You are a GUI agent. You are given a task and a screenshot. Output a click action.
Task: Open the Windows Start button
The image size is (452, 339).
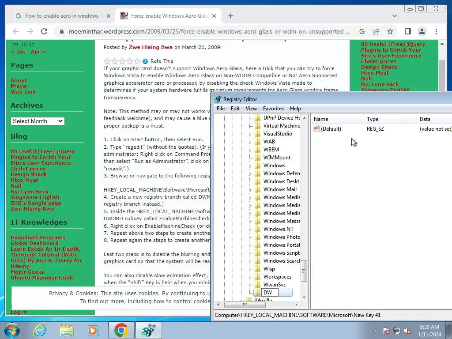(12, 330)
